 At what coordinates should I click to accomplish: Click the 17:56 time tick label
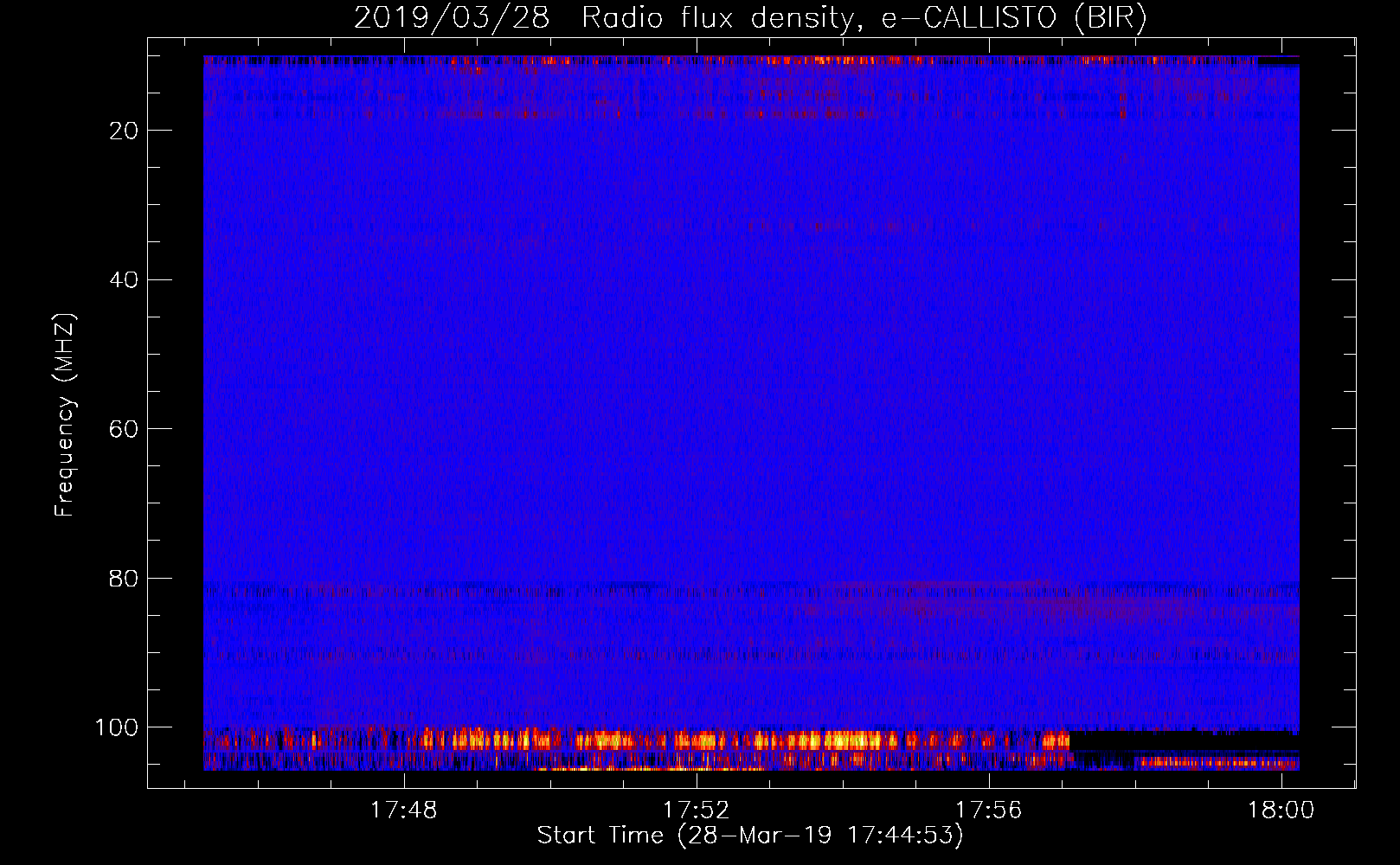pyautogui.click(x=988, y=811)
